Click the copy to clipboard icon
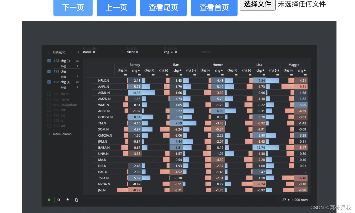This screenshot has width=355, height=213. [76, 200]
